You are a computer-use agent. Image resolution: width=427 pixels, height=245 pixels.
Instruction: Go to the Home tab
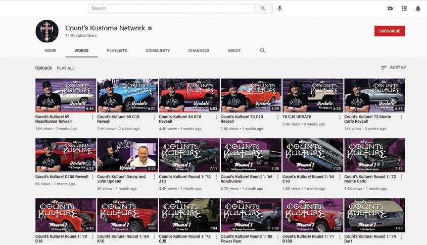[51, 50]
